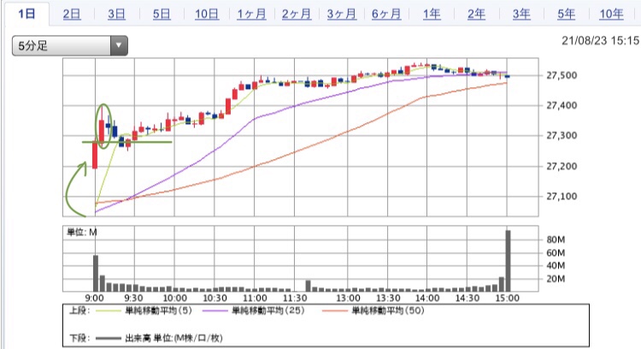Screen dimensions: 641x349
Task: View the 2年 chart range
Action: click(476, 14)
